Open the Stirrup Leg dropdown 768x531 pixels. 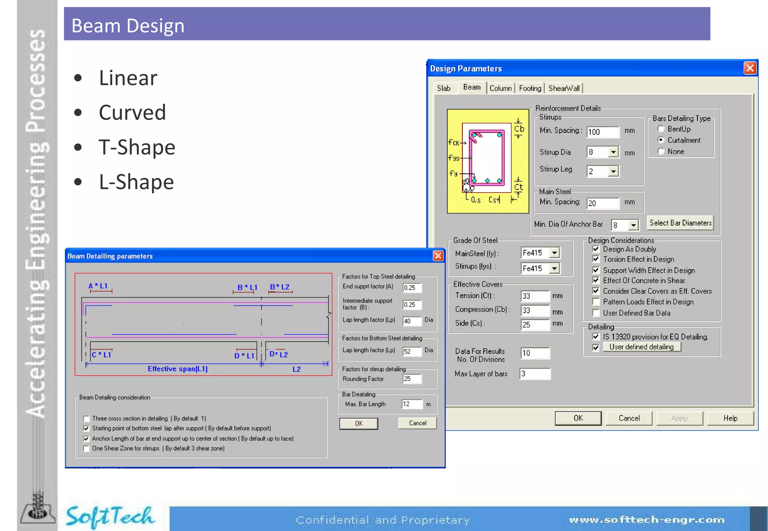click(x=613, y=172)
